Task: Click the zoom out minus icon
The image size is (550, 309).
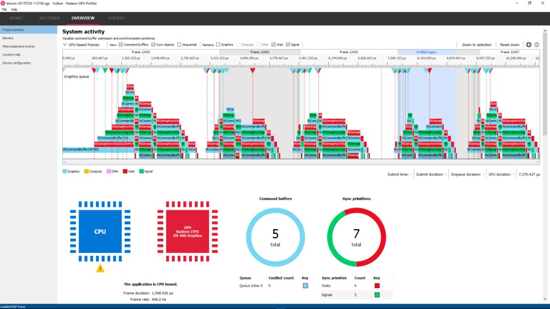Action: coord(537,45)
